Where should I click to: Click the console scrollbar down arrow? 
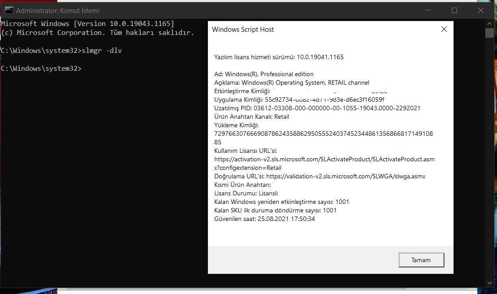tap(489, 283)
